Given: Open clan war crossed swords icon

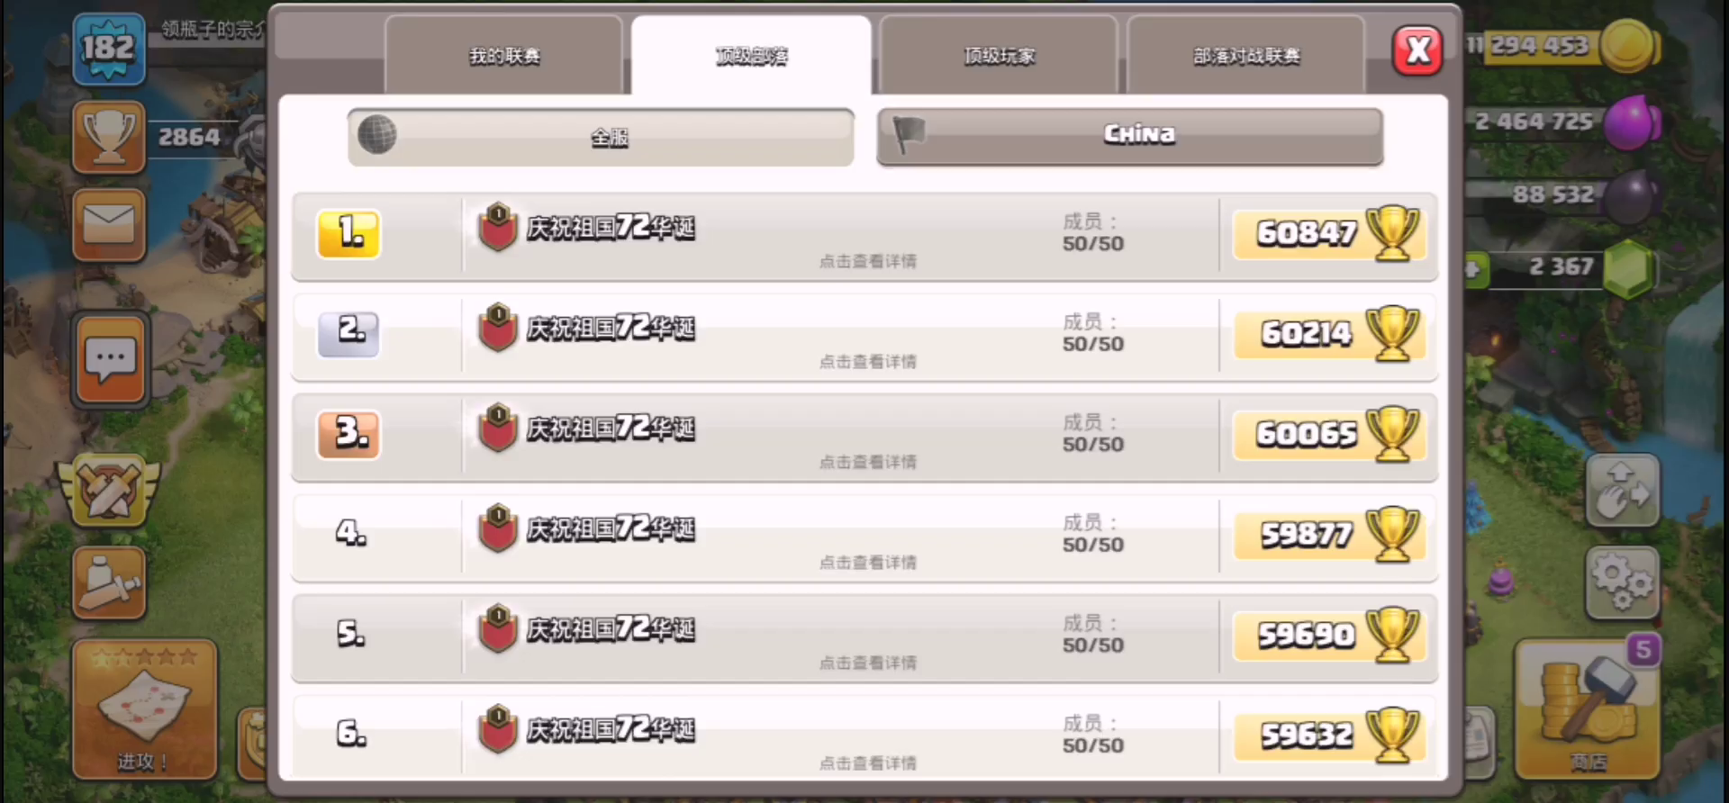Looking at the screenshot, I should pos(109,491).
